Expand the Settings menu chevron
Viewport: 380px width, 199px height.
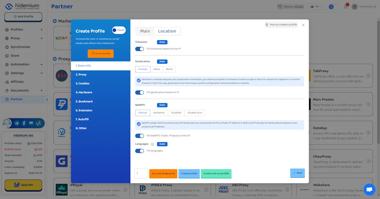(42, 73)
